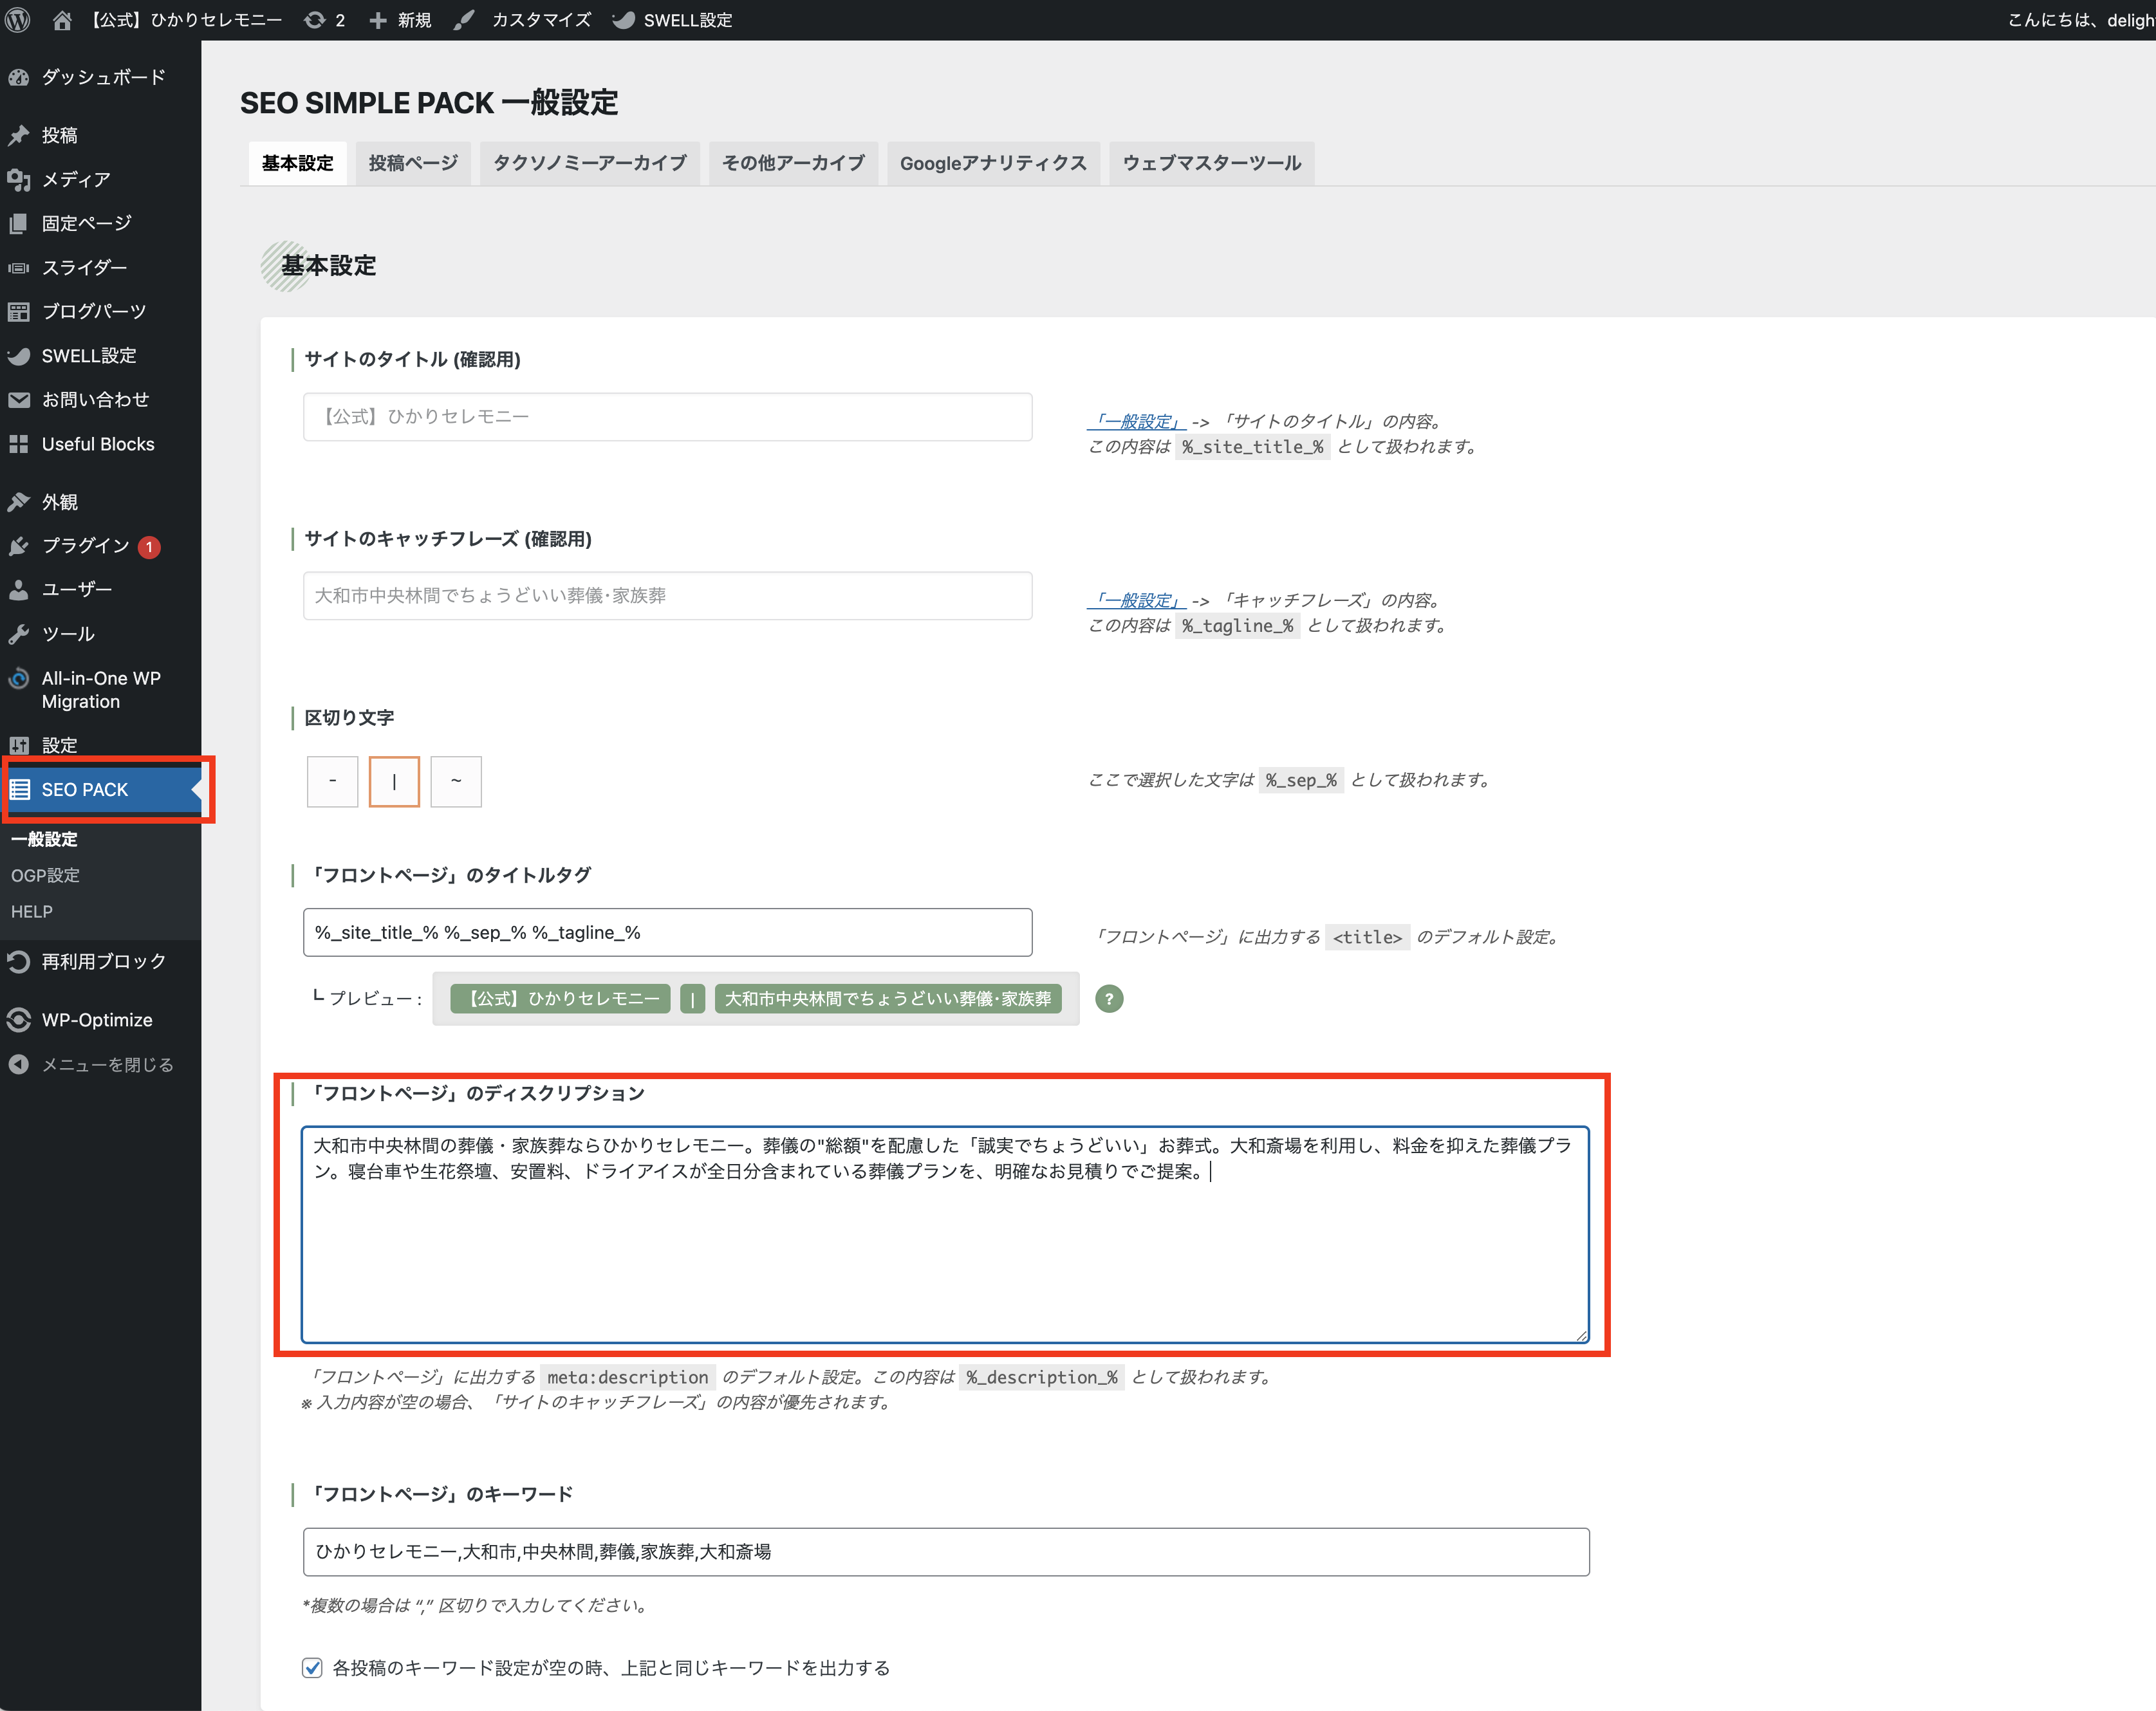Follow 一般設定 link beside catchphrase
The height and width of the screenshot is (1711, 2156).
pyautogui.click(x=1136, y=600)
